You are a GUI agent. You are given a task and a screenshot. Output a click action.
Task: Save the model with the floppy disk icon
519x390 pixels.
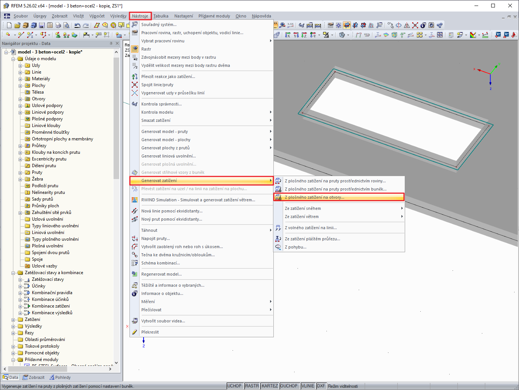coord(42,25)
